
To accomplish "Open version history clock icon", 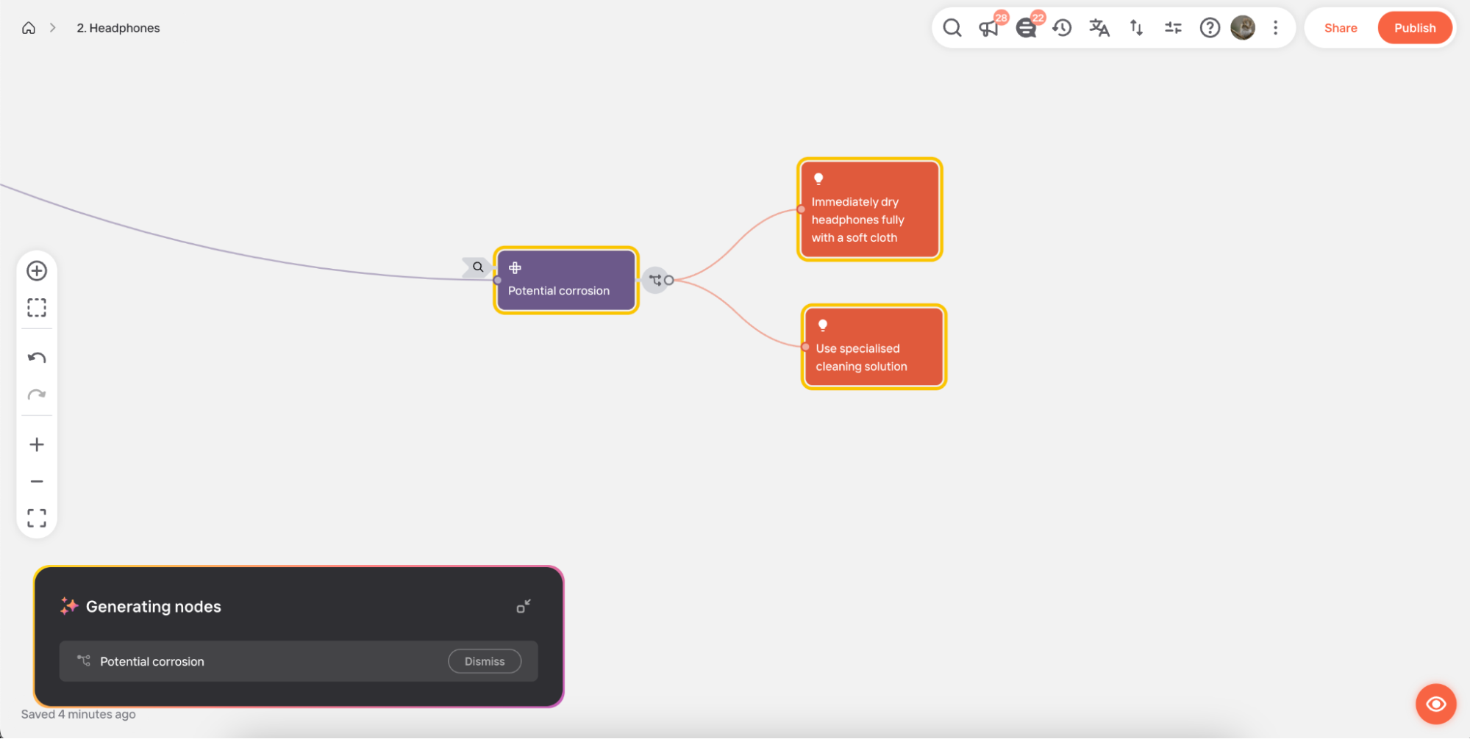I will pyautogui.click(x=1062, y=28).
